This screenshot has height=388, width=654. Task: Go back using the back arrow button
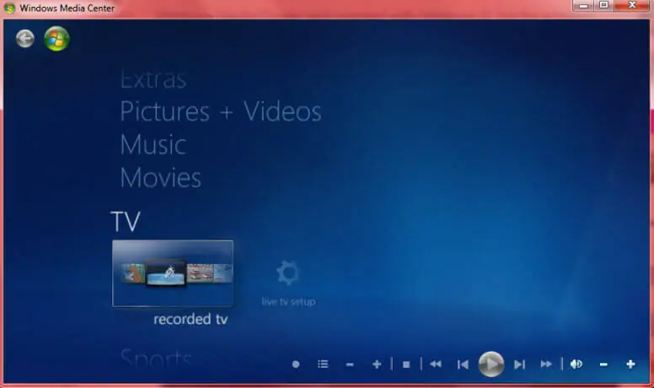tap(25, 39)
